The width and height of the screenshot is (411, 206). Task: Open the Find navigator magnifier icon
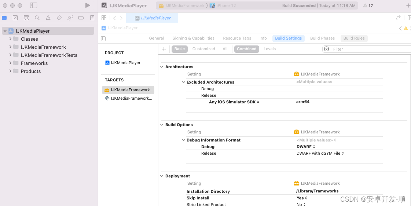coord(37,18)
